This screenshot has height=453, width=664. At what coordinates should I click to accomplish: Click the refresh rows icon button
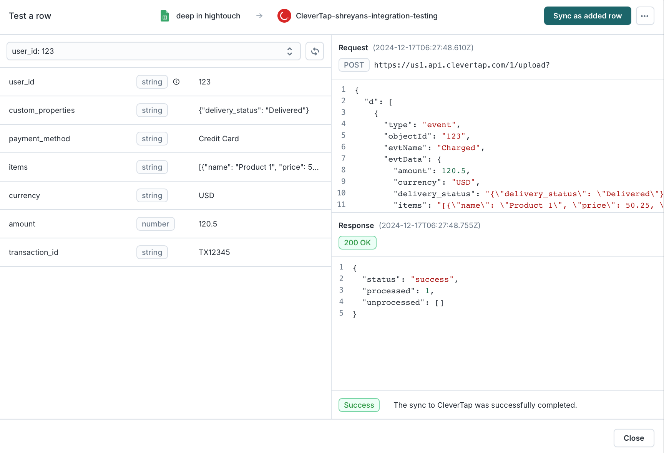(x=315, y=51)
